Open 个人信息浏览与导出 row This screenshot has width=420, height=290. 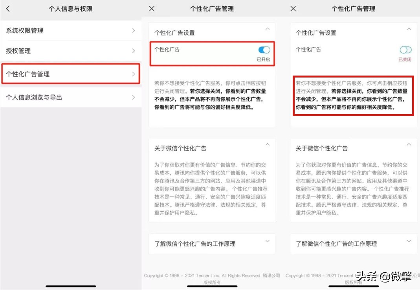[x=71, y=97]
